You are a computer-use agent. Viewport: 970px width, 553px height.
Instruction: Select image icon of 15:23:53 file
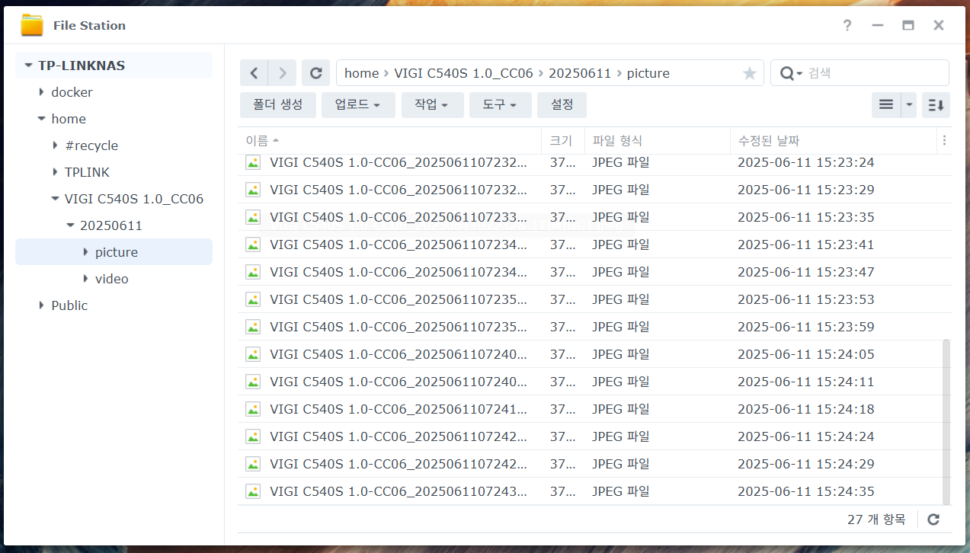click(253, 299)
